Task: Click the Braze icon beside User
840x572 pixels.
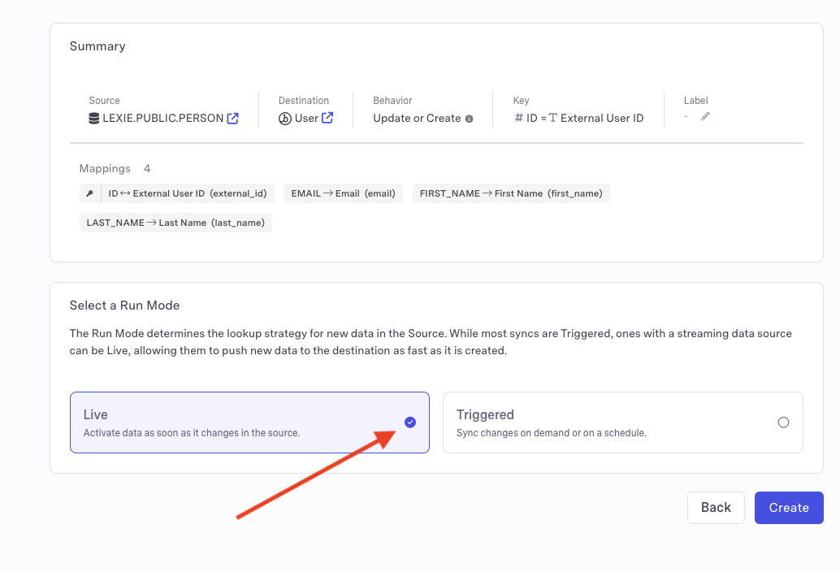Action: (284, 119)
